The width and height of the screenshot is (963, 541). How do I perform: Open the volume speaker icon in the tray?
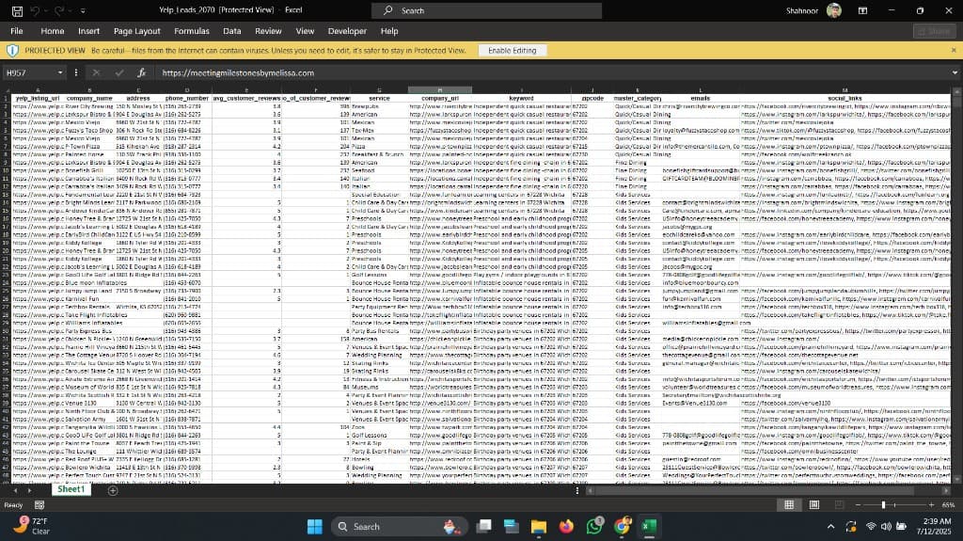pos(886,526)
